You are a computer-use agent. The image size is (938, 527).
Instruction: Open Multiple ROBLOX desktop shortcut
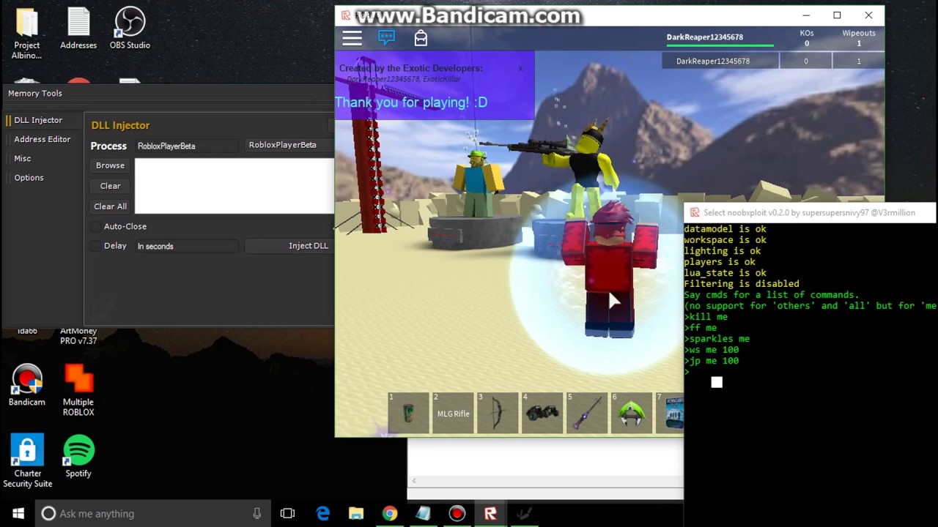[x=78, y=390]
